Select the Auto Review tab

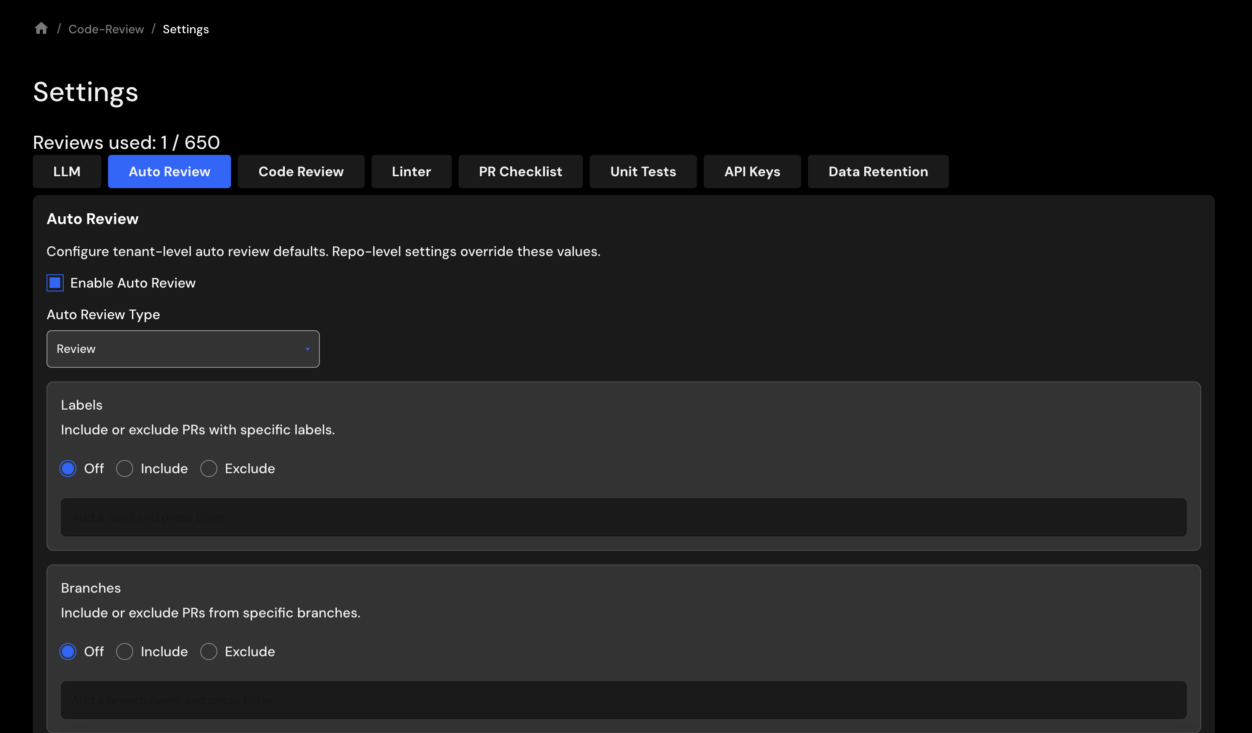coord(169,171)
